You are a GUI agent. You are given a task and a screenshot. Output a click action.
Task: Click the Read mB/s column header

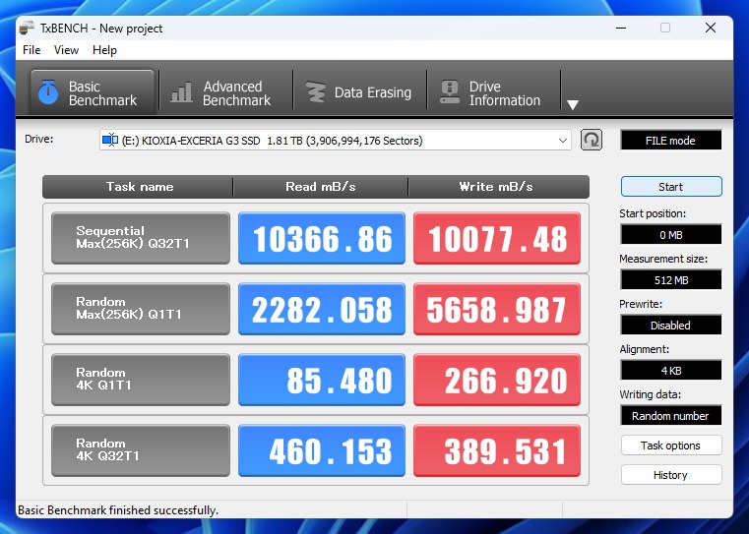point(321,187)
